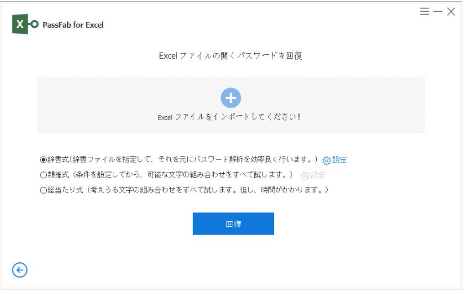
Task: Click the 類推式 option description text
Action: (x=170, y=175)
